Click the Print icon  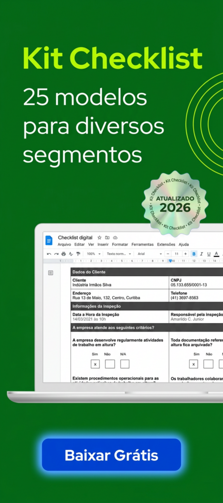[63, 254]
